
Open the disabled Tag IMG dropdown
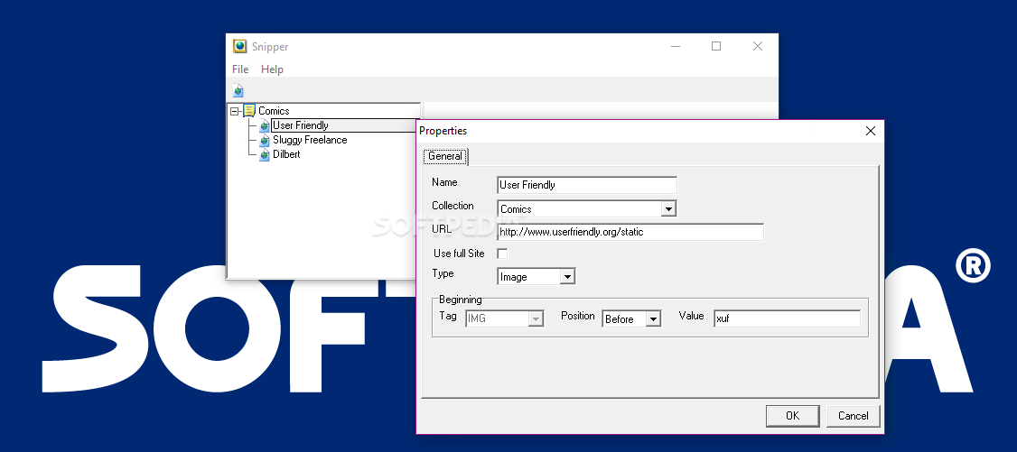click(536, 318)
